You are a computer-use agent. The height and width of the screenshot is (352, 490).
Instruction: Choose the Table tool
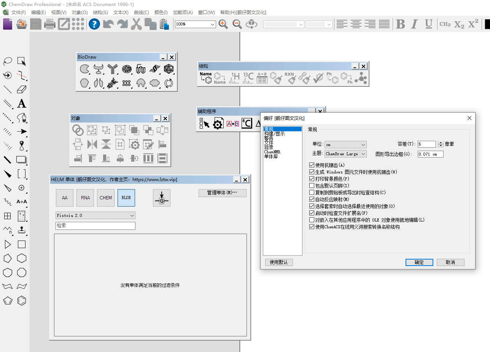pyautogui.click(x=7, y=216)
